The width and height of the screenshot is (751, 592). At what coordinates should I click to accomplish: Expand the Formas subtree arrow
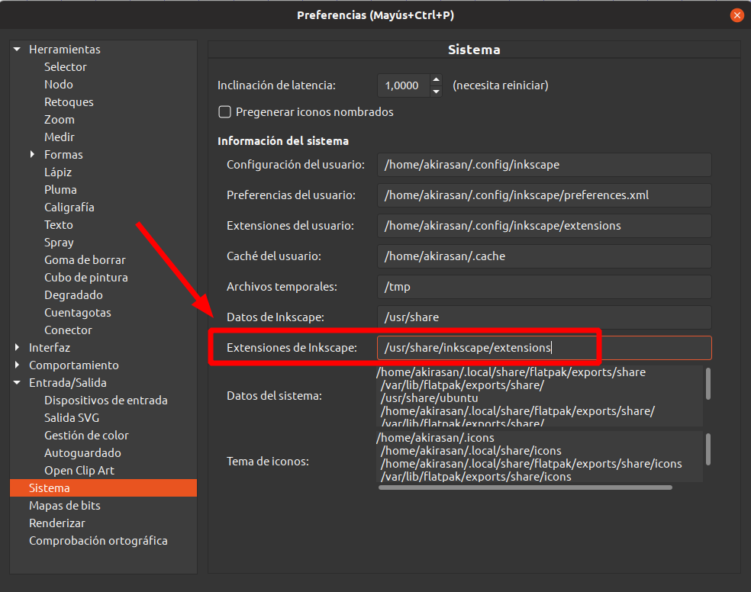32,154
